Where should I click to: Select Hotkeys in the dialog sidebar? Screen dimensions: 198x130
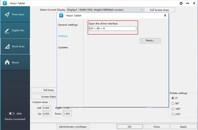63,36
